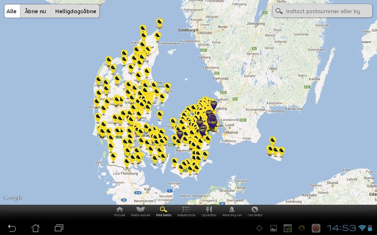The height and width of the screenshot is (235, 377).
Task: Click the Kristianstad label on the map
Action: click(255, 110)
